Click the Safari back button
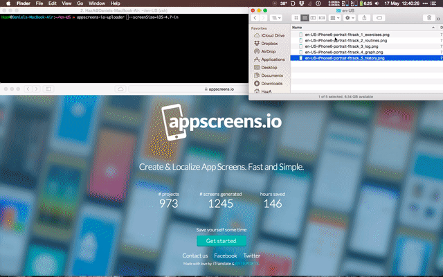The image size is (443, 277). [x=28, y=89]
